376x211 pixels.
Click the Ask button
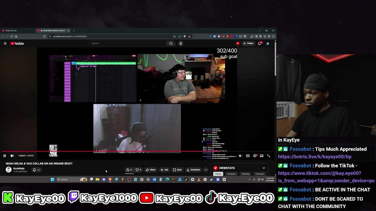click(x=164, y=170)
